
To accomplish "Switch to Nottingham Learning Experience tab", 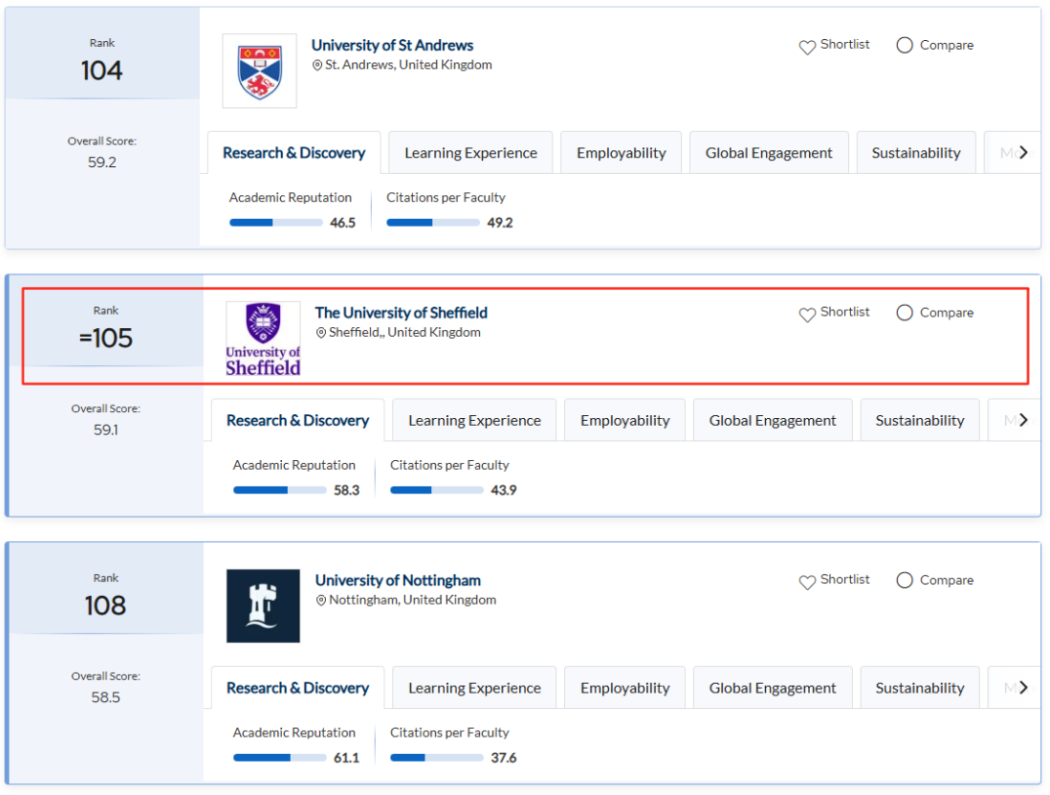I will click(475, 688).
